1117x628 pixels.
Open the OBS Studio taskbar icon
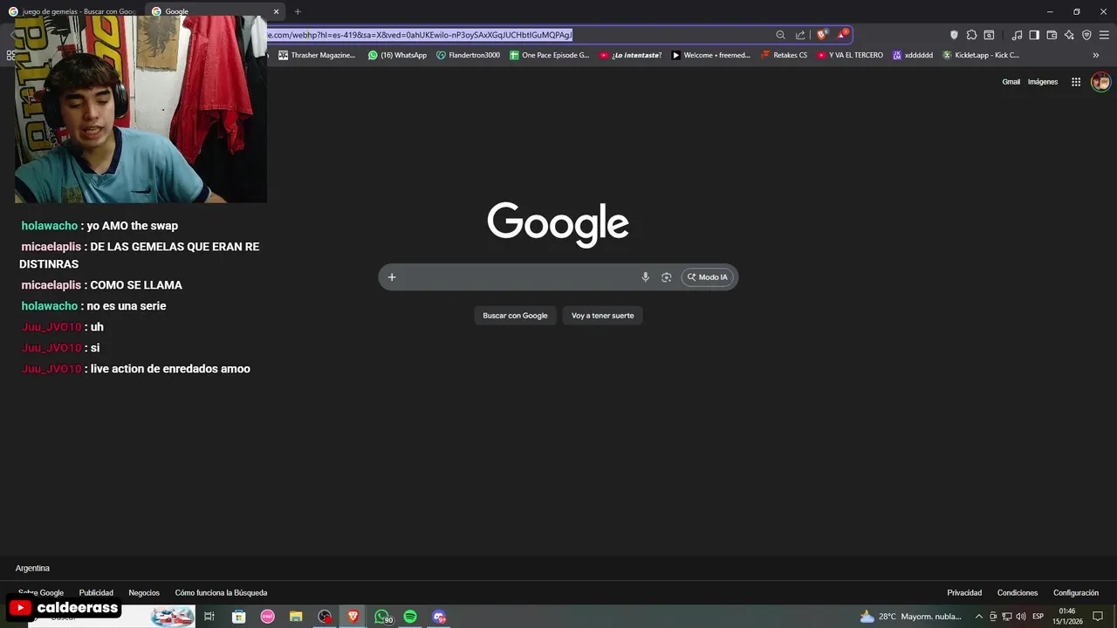[x=325, y=617]
